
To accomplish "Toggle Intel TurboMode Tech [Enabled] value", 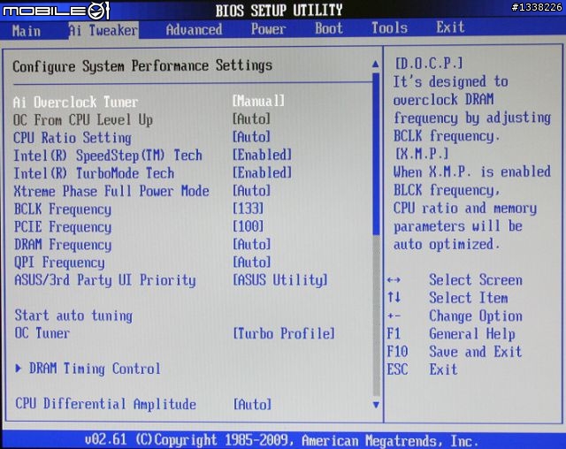I will tap(262, 172).
